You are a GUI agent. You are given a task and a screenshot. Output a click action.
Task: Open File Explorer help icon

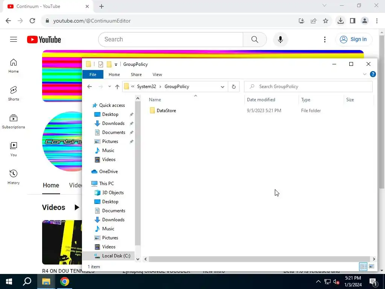(x=373, y=74)
